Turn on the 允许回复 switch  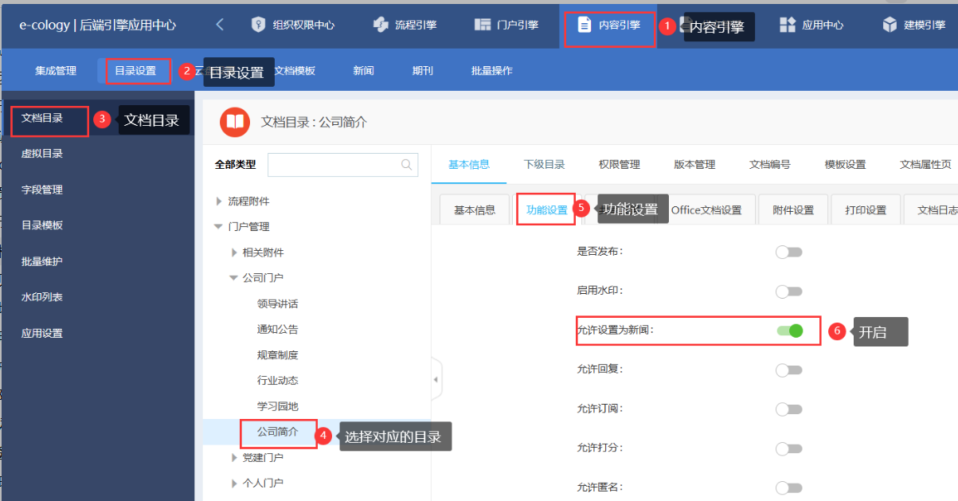click(789, 370)
